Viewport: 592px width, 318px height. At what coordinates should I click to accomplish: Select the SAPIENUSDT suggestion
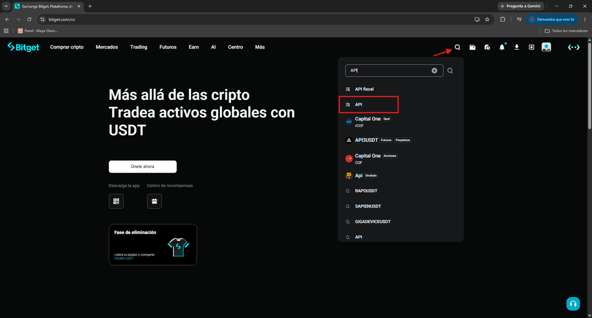[x=401, y=206]
